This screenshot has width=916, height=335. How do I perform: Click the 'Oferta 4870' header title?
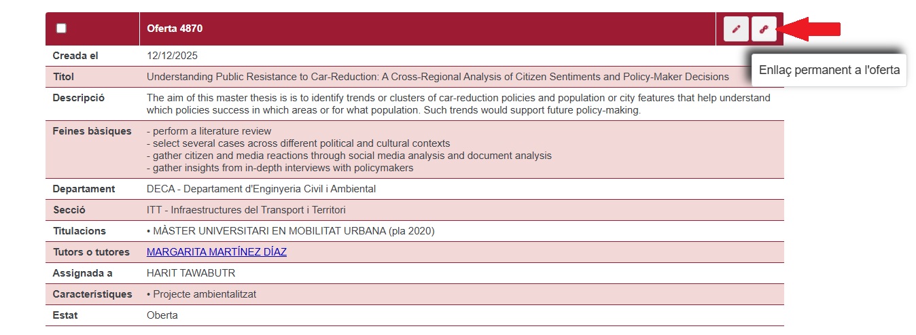coord(175,29)
